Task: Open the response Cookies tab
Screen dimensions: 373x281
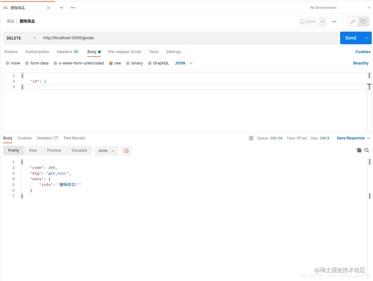Action: click(24, 138)
